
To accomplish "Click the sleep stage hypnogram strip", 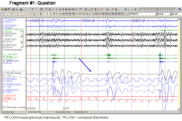I will point(157,9).
